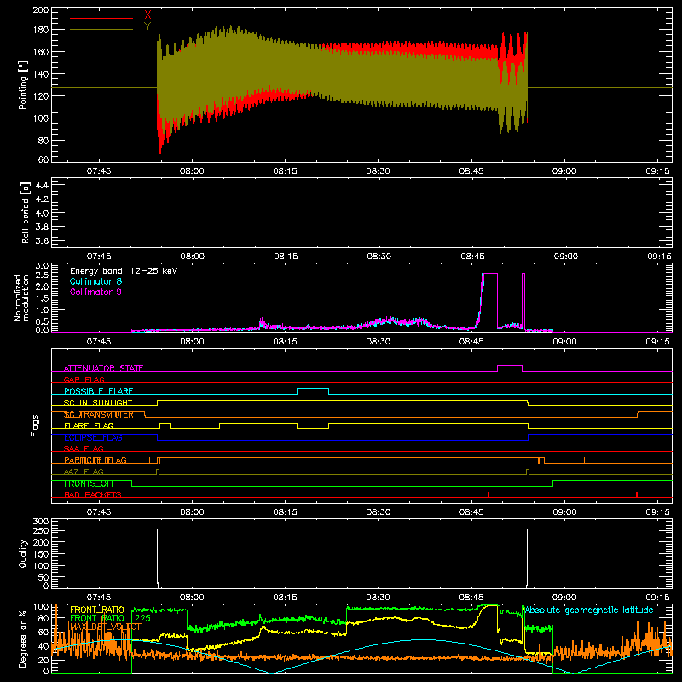
Task: Click the SAA_FLAG label
Action: click(x=84, y=449)
